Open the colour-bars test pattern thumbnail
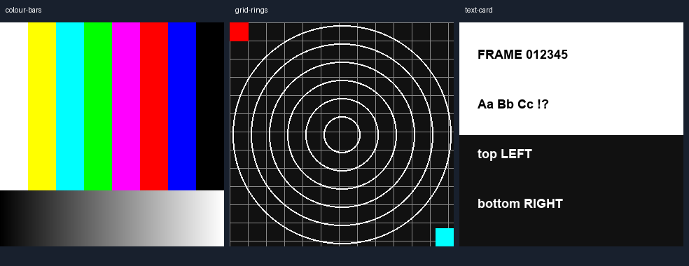This screenshot has width=689, height=266. (x=112, y=134)
